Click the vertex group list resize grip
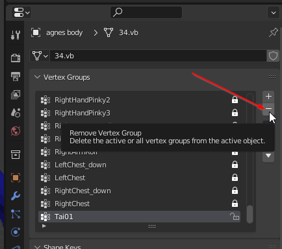The image size is (282, 249). click(152, 226)
